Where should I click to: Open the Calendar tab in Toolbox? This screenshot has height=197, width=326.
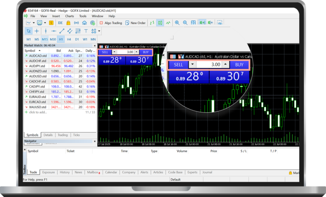[x=111, y=172]
